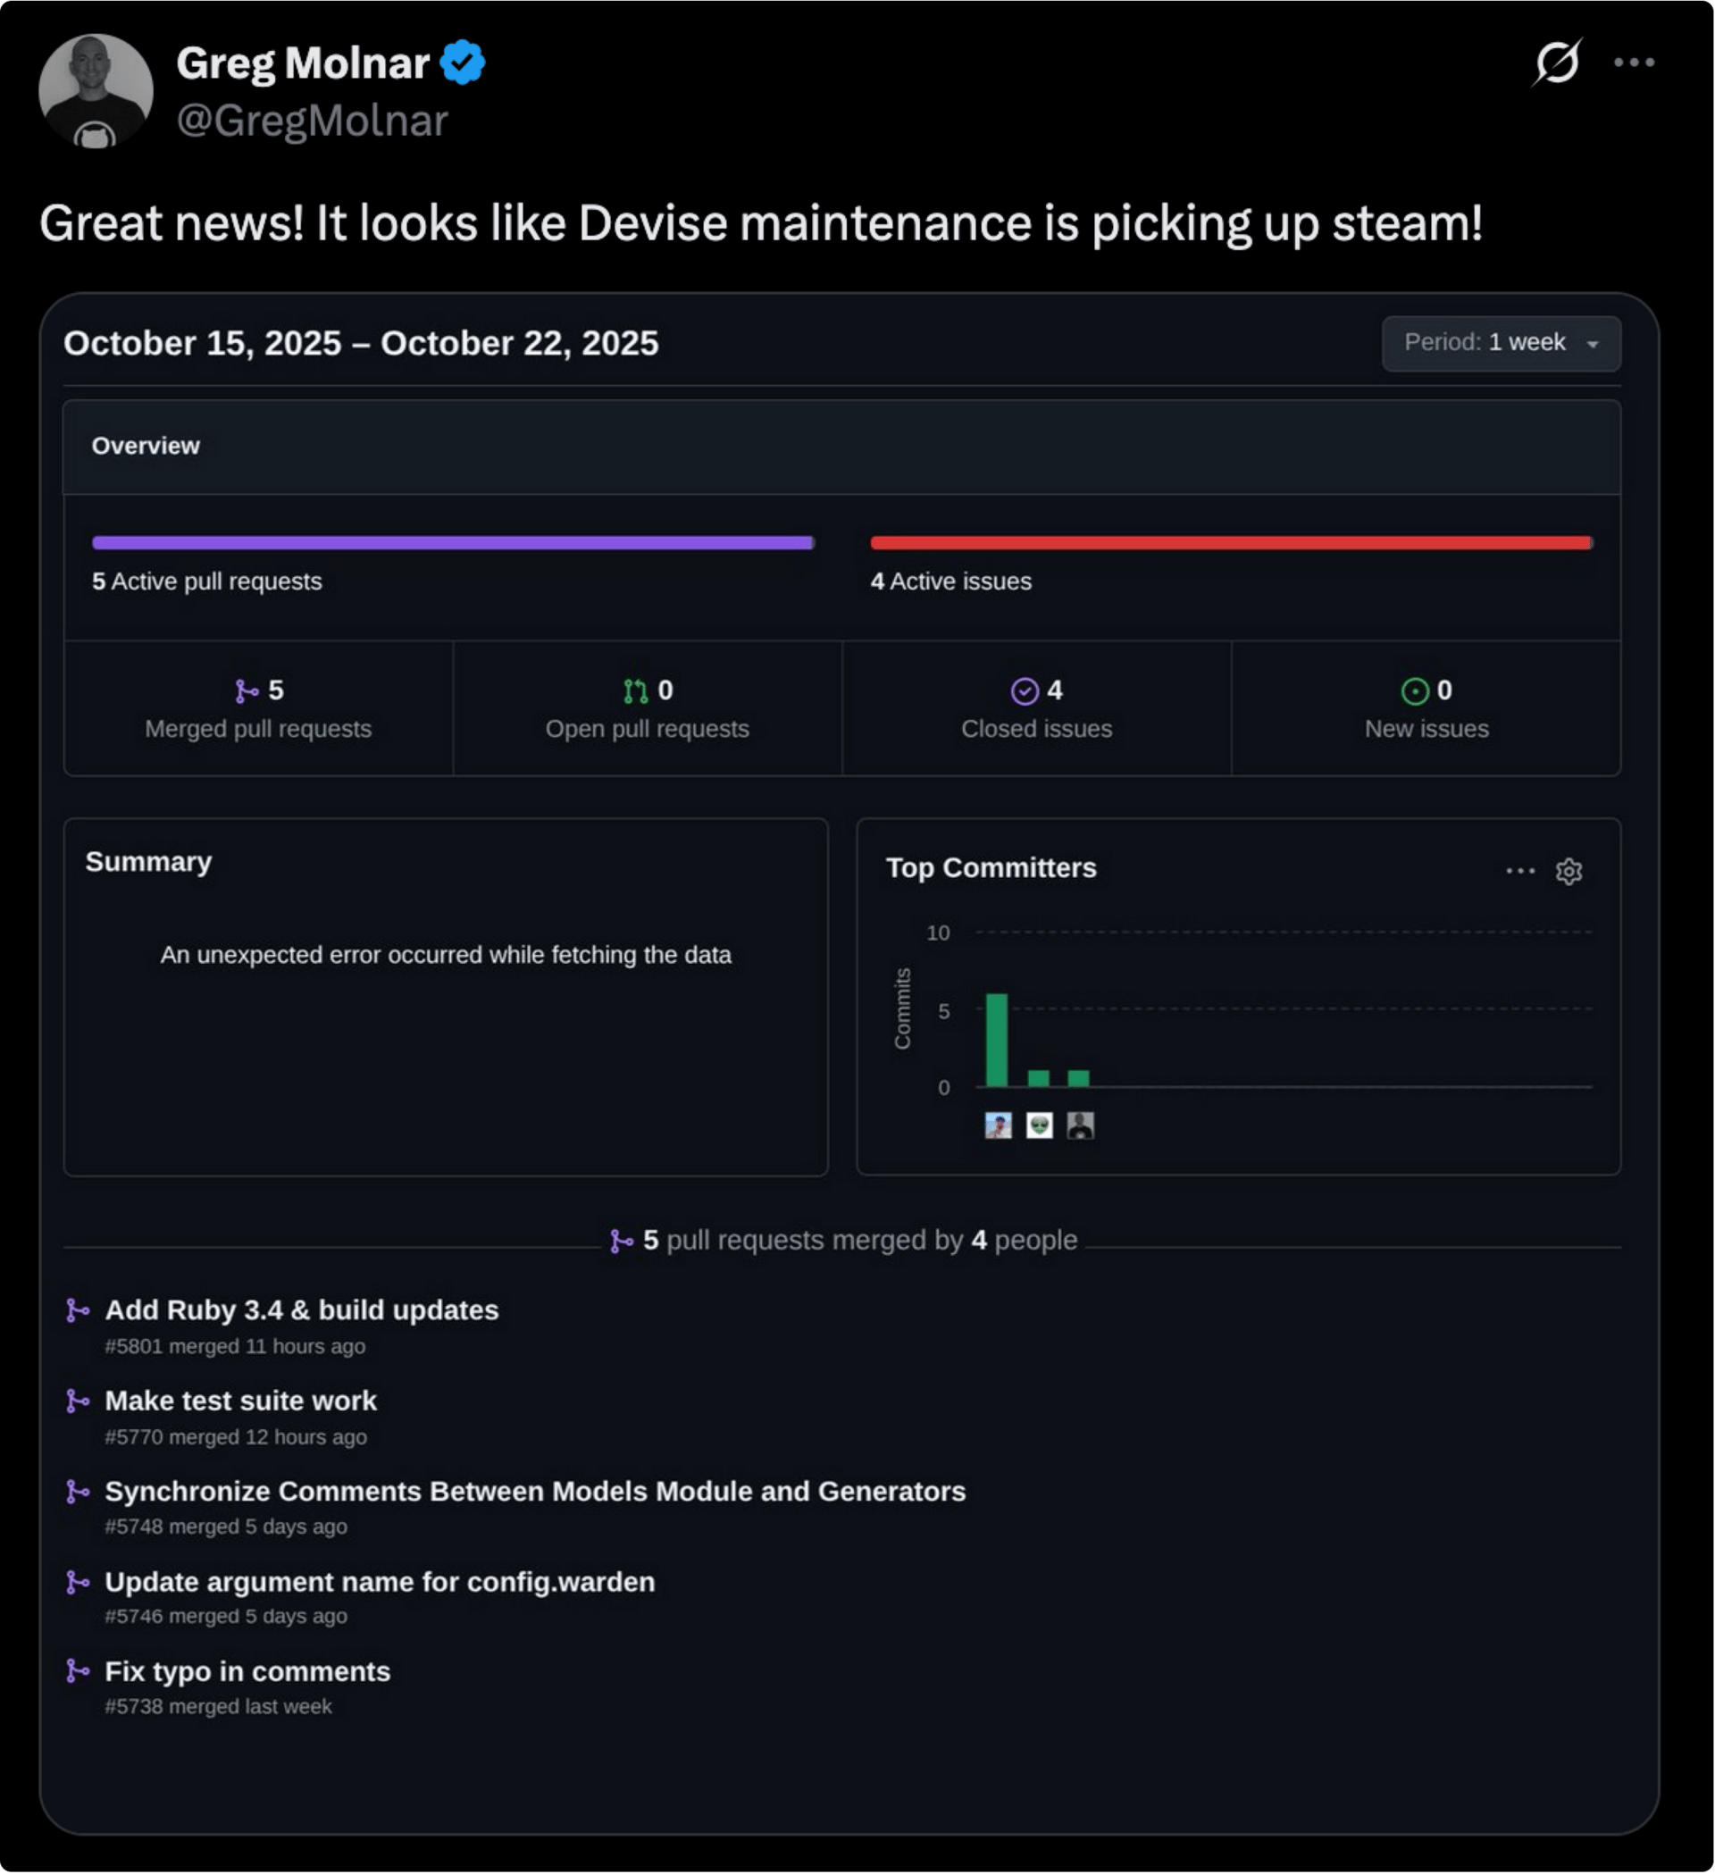Screen dimensions: 1715x1874
Task: Click the Grok icon beside the tweet
Action: (x=1557, y=63)
